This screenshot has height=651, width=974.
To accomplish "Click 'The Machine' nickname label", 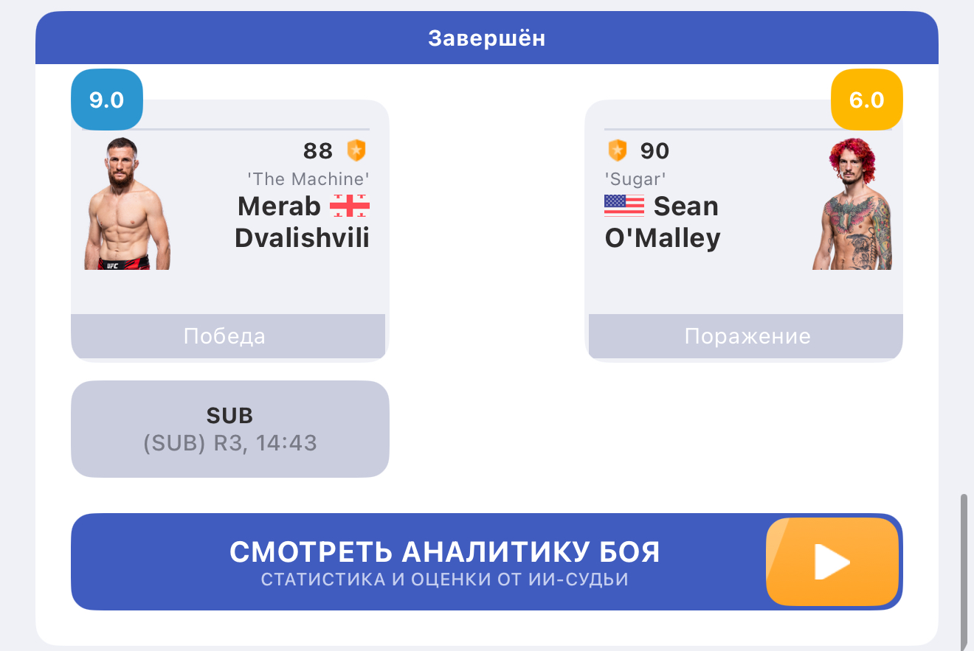I will [x=308, y=178].
